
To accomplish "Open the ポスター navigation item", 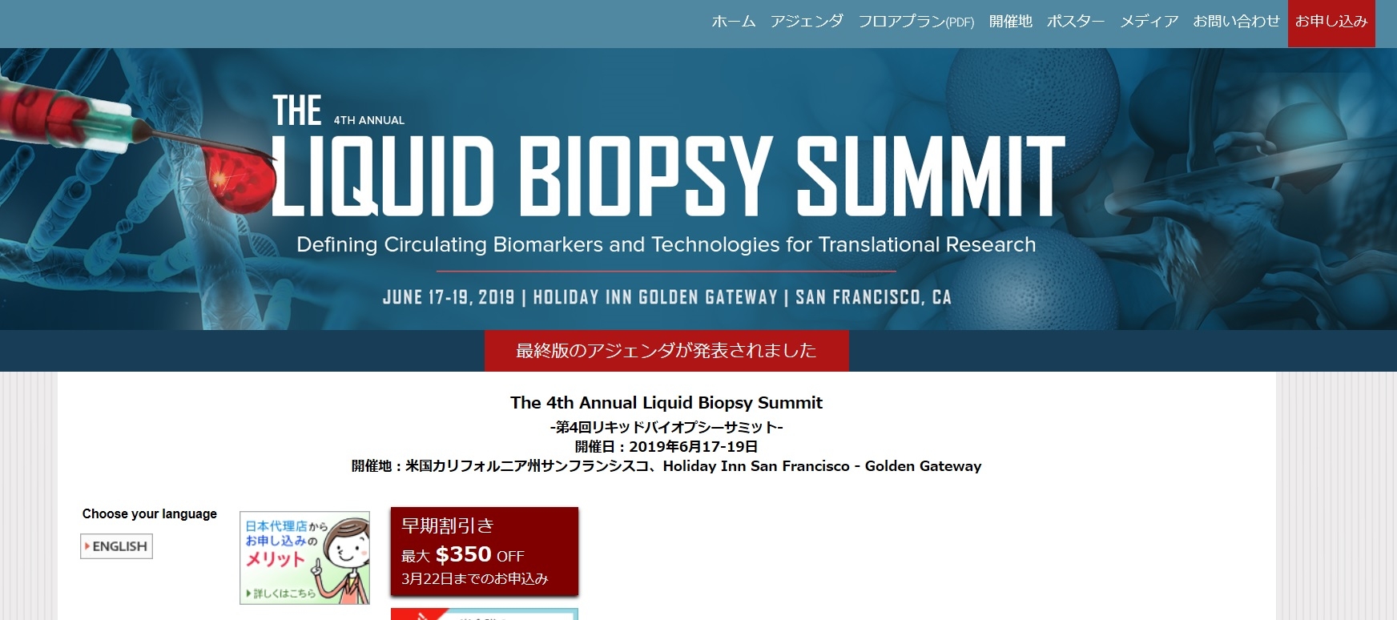I will click(1075, 22).
